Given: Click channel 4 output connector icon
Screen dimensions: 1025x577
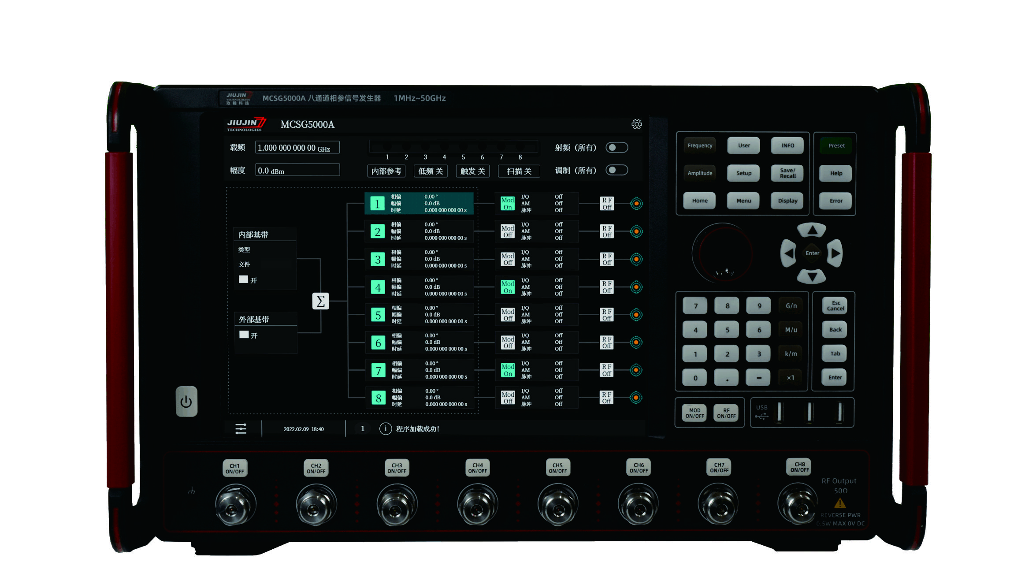Looking at the screenshot, I should [x=636, y=287].
